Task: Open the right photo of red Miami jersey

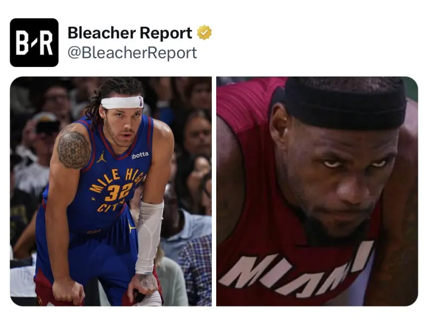Action: click(317, 191)
